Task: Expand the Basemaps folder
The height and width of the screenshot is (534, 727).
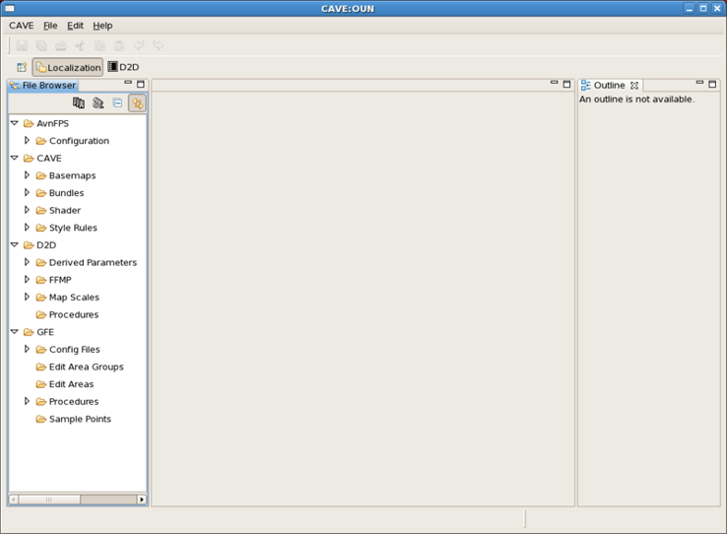Action: point(27,175)
